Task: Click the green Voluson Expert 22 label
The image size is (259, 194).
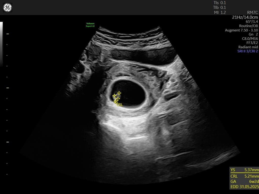Action: tap(90, 25)
